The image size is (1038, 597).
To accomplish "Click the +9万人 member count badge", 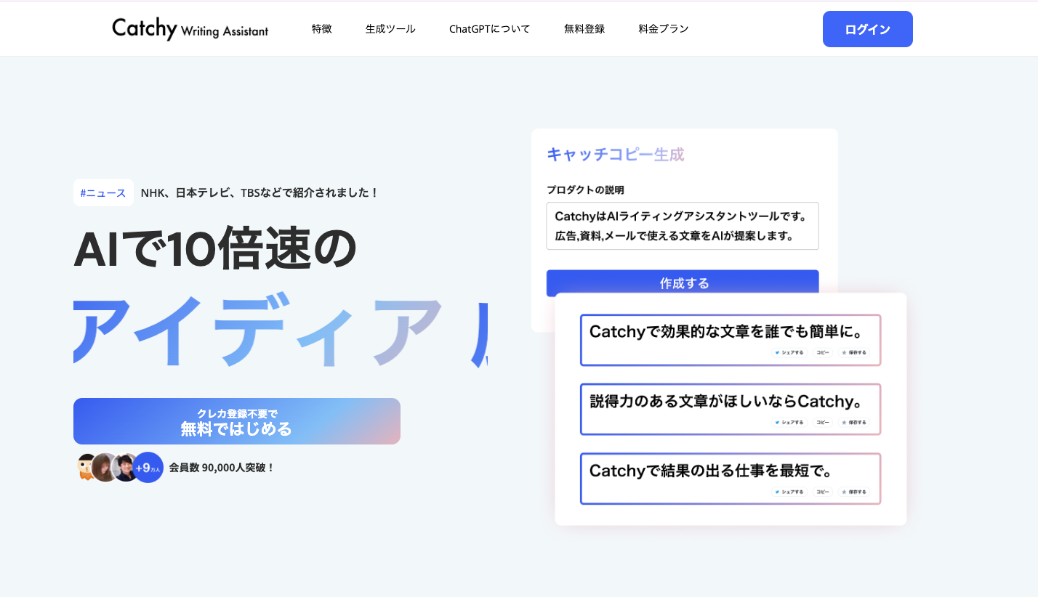I will tap(148, 468).
